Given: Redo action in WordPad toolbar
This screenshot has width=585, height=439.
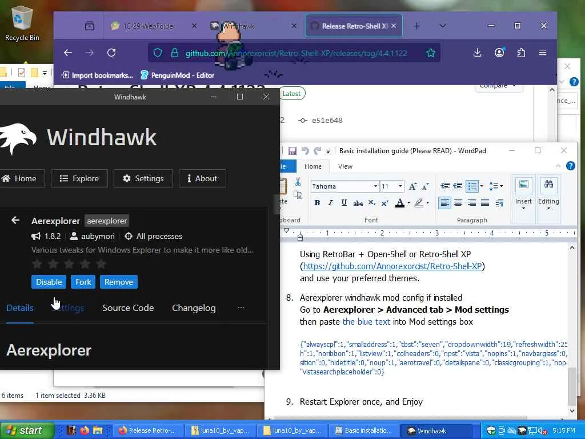Looking at the screenshot, I should (x=318, y=151).
